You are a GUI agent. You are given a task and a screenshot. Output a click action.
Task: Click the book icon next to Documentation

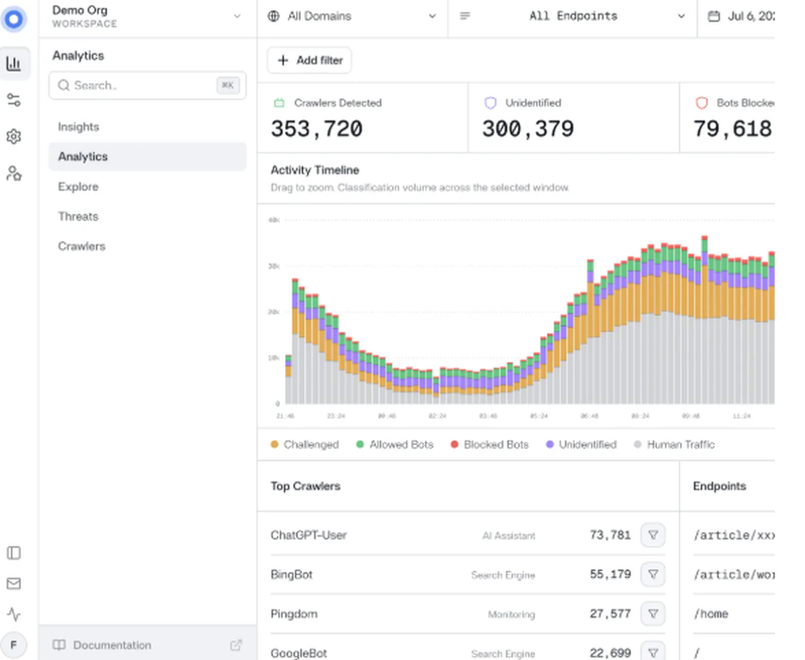pos(59,645)
